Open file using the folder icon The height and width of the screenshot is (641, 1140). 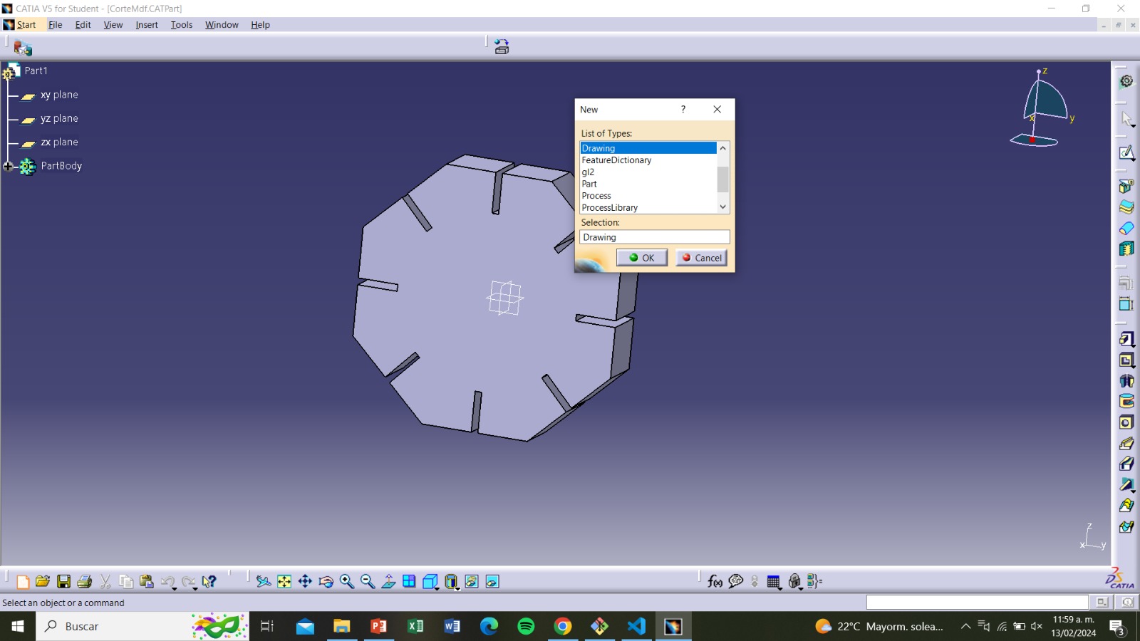43,582
